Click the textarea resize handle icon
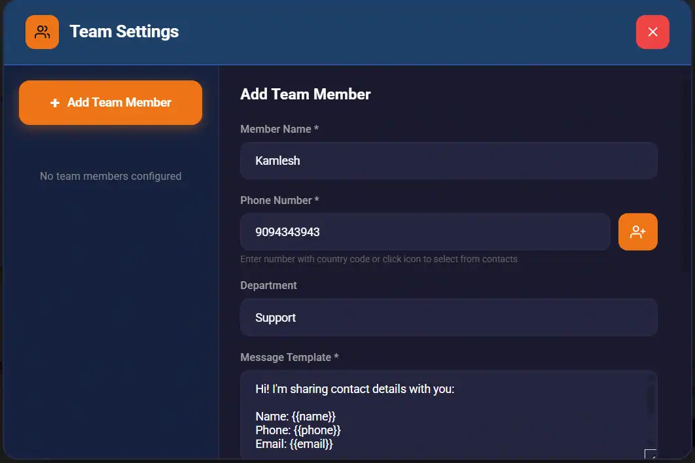This screenshot has width=695, height=463. pos(651,454)
